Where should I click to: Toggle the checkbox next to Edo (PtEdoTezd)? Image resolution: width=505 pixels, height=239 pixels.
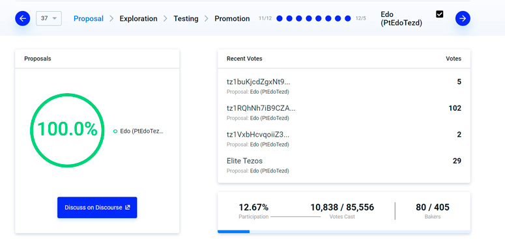[439, 14]
